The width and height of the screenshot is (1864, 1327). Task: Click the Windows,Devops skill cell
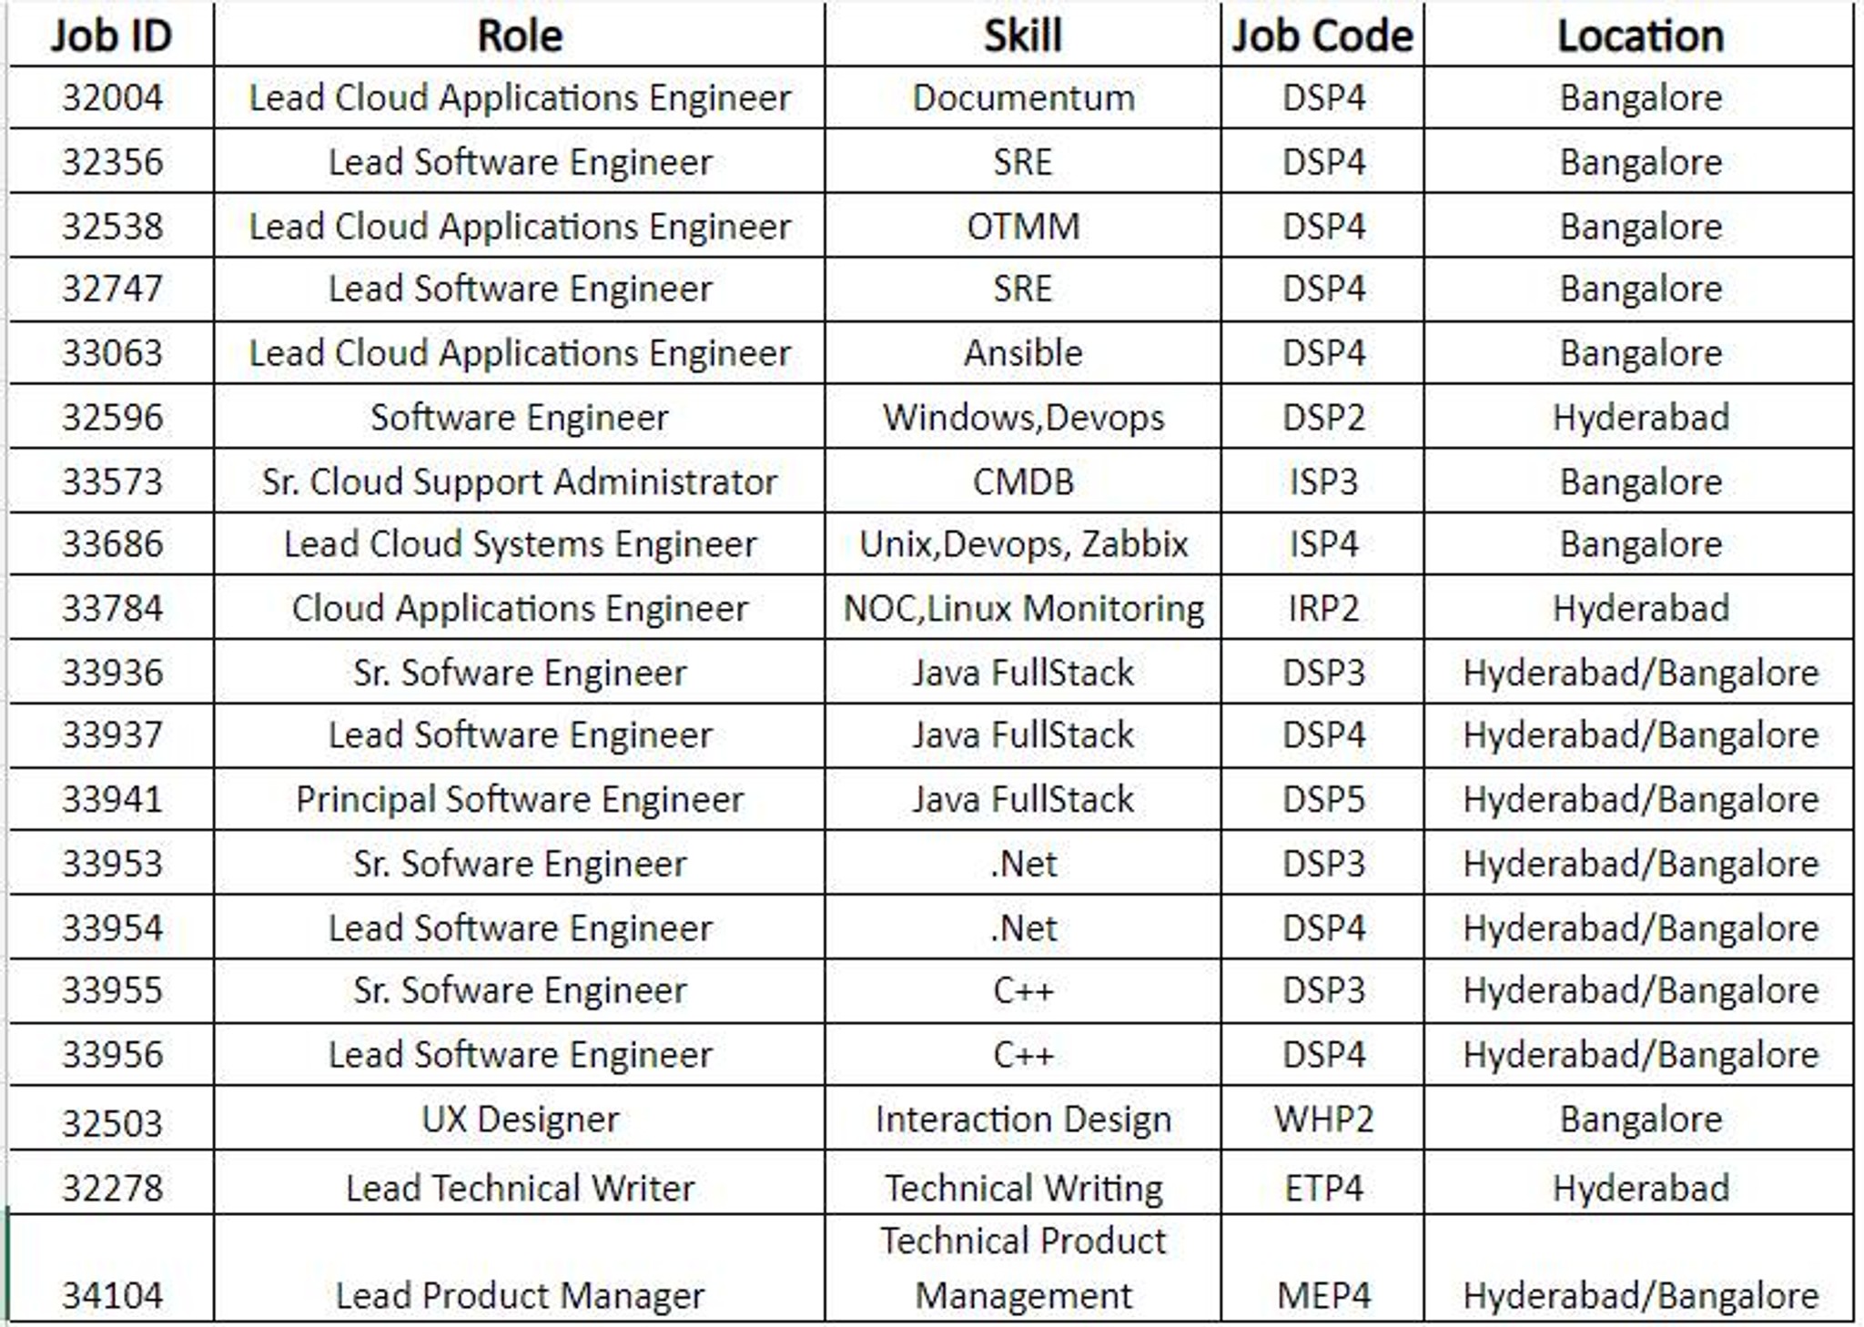click(x=1022, y=417)
